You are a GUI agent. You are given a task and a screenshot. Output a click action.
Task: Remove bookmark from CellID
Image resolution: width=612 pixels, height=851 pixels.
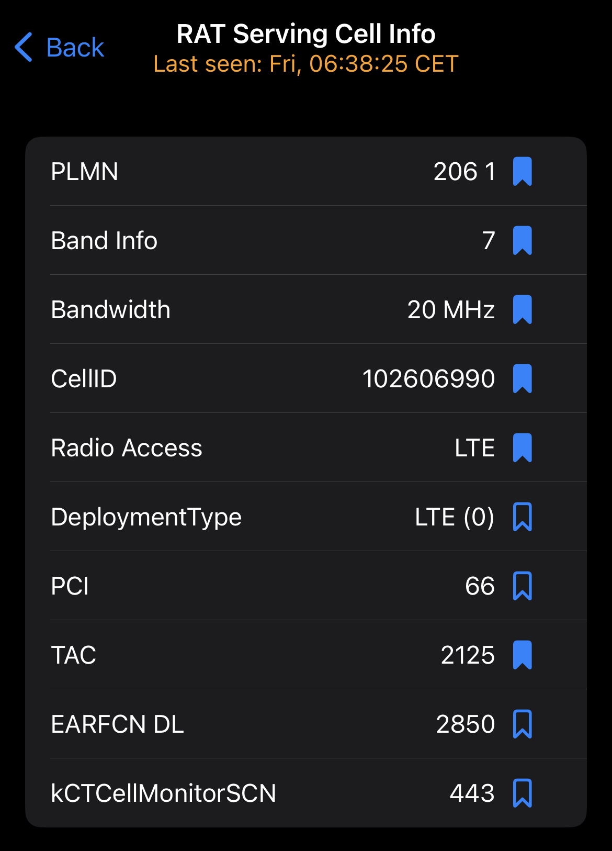[522, 379]
